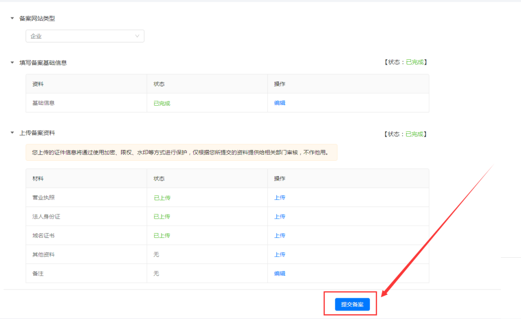
Task: Edit the 基础信息 row
Action: click(280, 103)
